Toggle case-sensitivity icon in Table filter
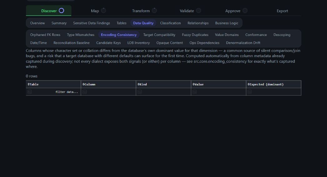The image size is (327, 177). click(30, 92)
